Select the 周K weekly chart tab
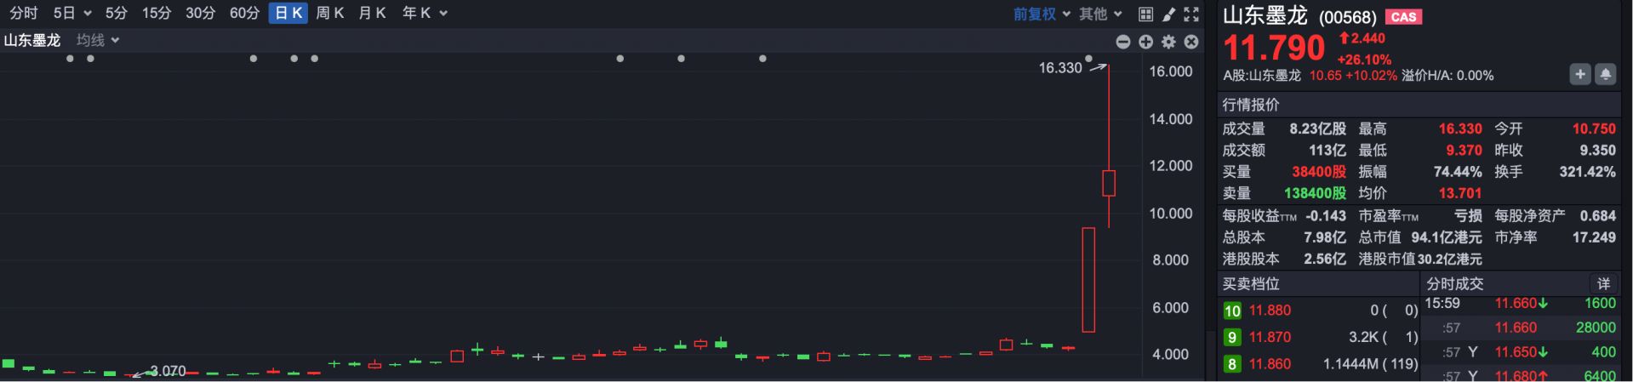The height and width of the screenshot is (382, 1633). point(329,14)
